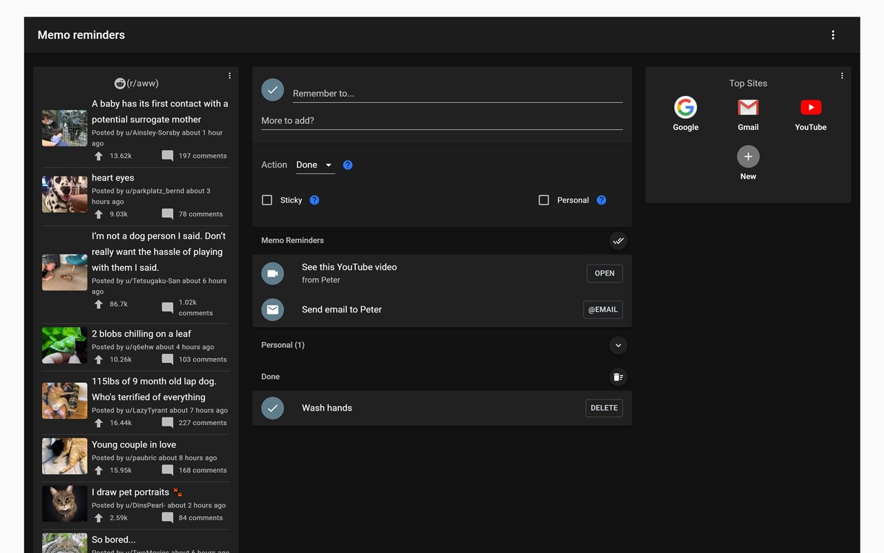Upvote the 'A baby has its first contact' post
Image resolution: width=884 pixels, height=553 pixels.
tap(99, 156)
